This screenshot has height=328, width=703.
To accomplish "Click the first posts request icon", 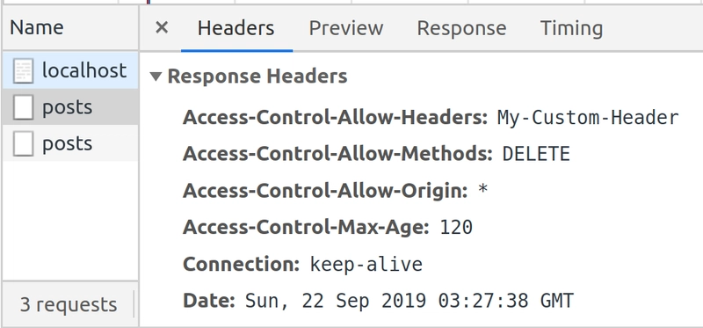I will [24, 107].
